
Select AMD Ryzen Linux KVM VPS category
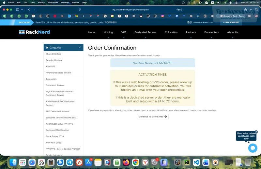click(60, 124)
